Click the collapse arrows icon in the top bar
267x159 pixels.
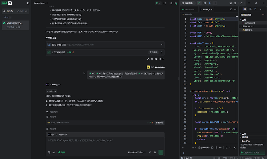[x=241, y=3]
